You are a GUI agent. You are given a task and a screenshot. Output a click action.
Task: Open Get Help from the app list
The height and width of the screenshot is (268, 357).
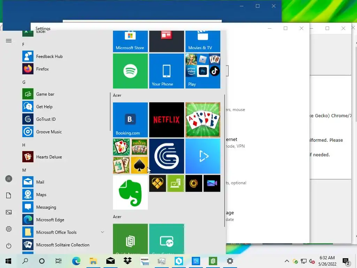coord(64,106)
